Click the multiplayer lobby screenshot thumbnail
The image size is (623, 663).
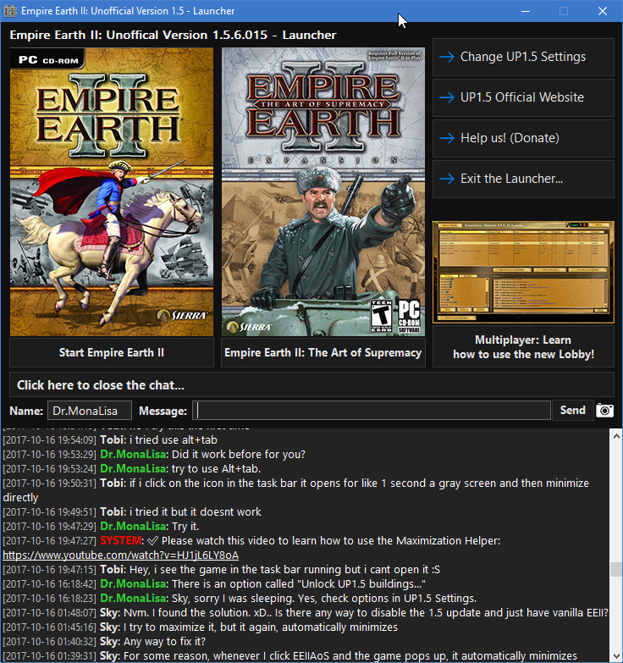point(523,273)
